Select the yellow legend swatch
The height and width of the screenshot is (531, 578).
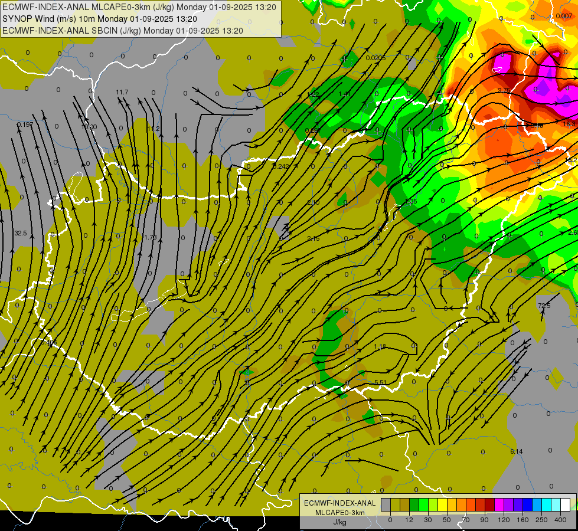(x=442, y=504)
